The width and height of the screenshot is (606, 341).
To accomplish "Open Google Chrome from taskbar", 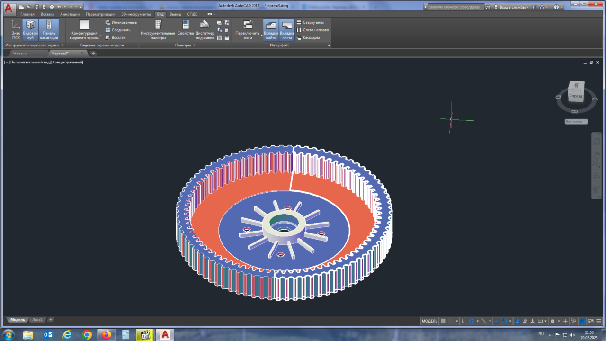I will point(87,335).
